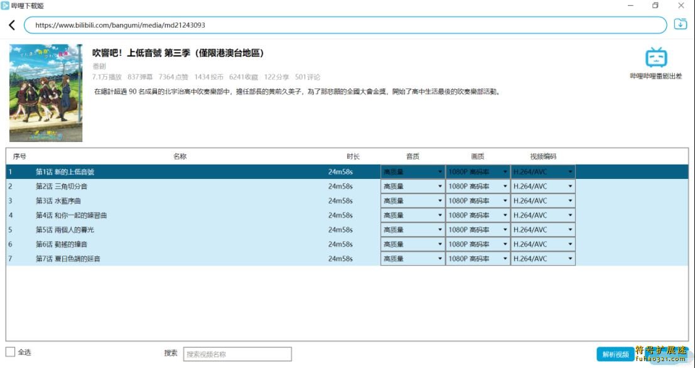Select row 第1话 新的上低音號

point(347,171)
